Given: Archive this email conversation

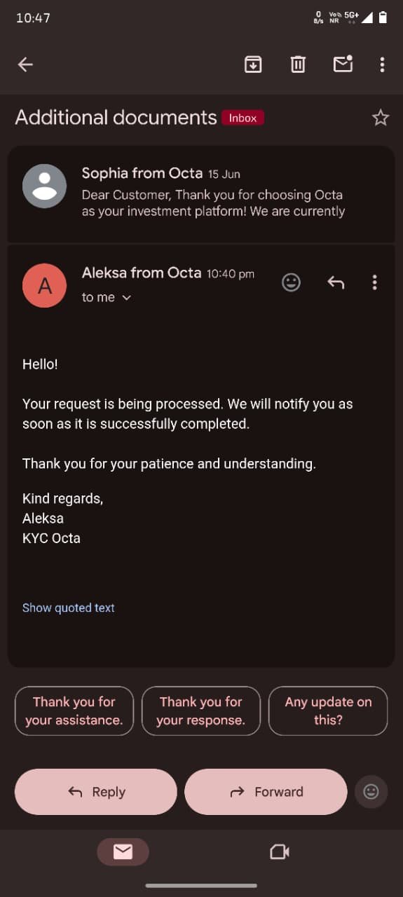Looking at the screenshot, I should (253, 64).
